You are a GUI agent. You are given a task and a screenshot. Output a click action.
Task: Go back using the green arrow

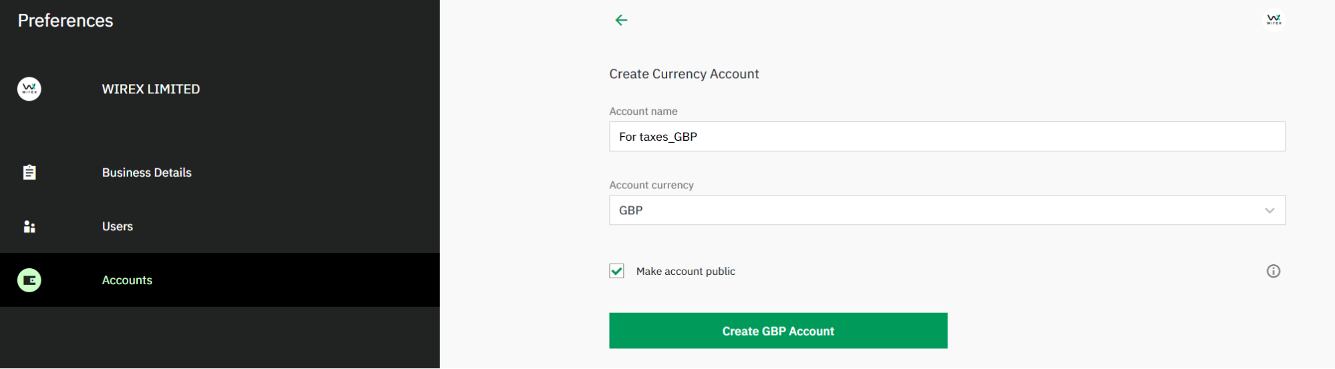click(621, 20)
